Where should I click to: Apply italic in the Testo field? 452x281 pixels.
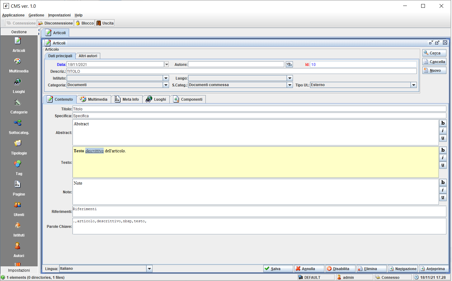click(x=443, y=158)
